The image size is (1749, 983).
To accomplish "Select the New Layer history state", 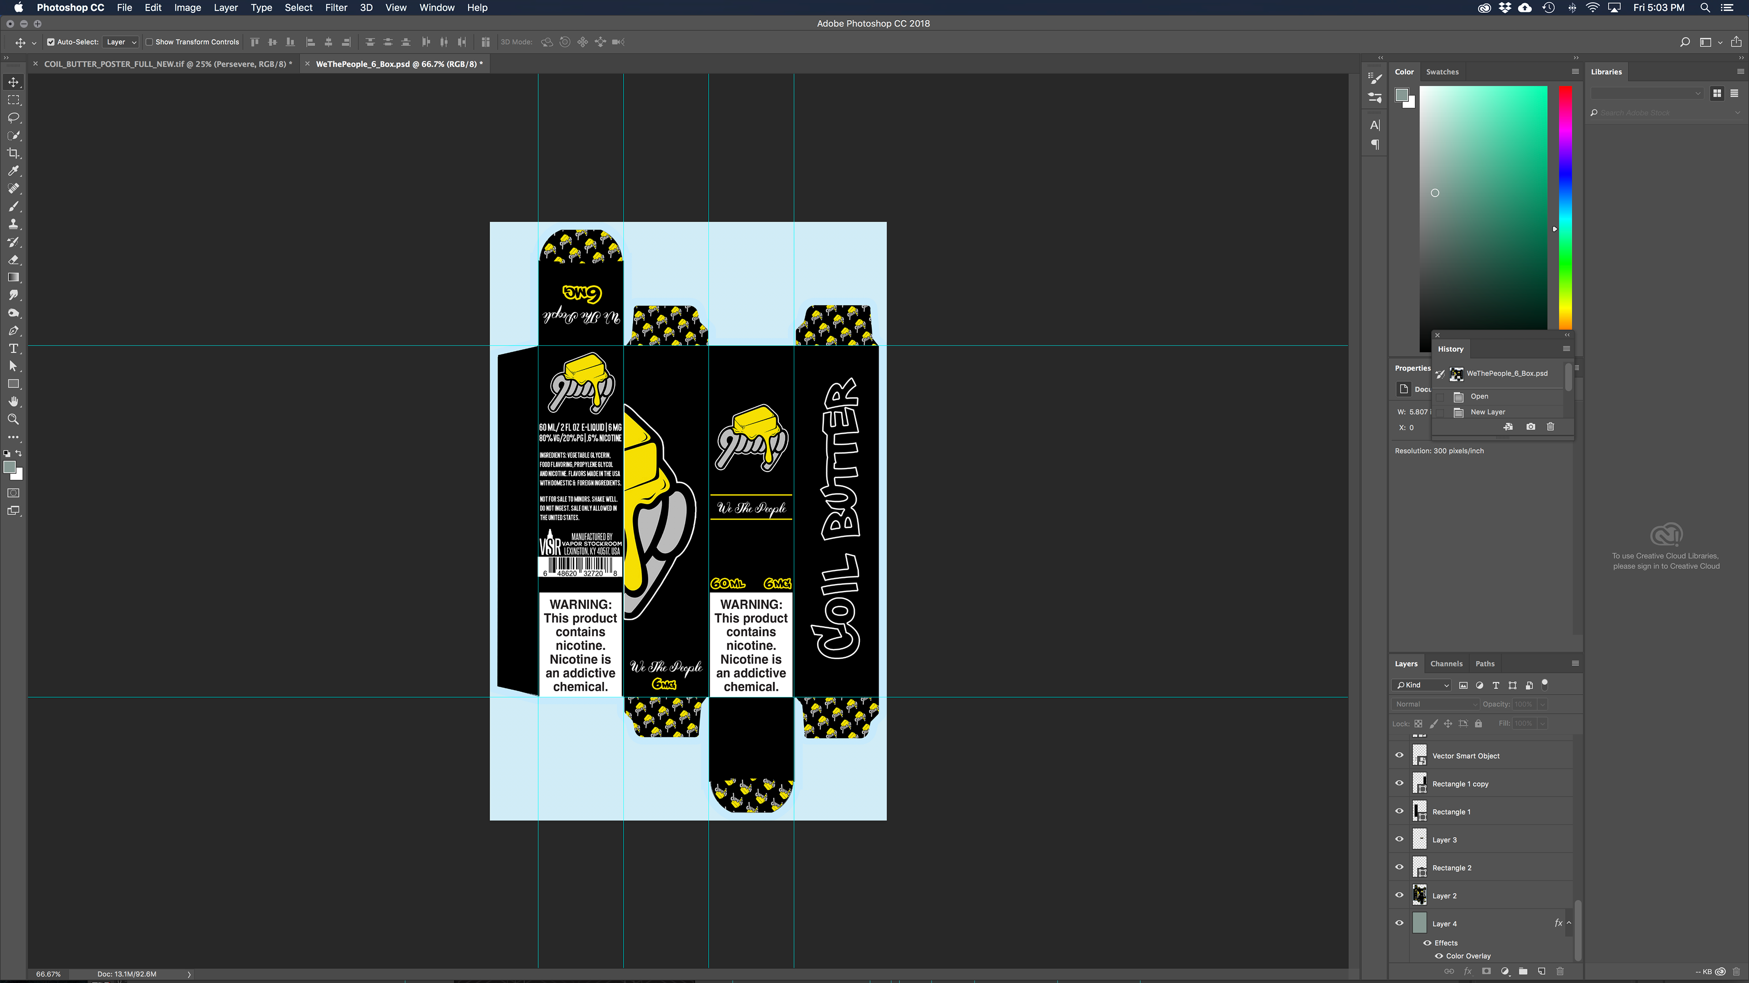I will (x=1488, y=412).
